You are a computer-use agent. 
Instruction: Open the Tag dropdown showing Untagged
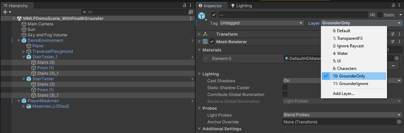(261, 23)
